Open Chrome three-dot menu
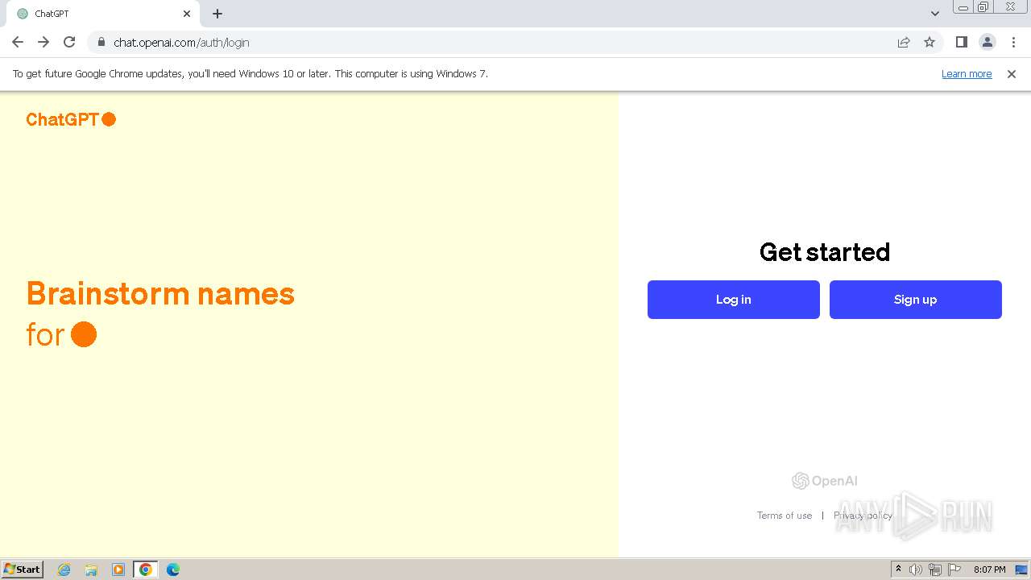This screenshot has width=1031, height=580. 1013,43
